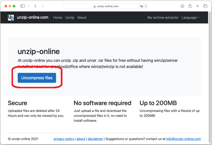Minimize window with yellow button
Viewport: 212px width, 145px height.
pos(10,6)
